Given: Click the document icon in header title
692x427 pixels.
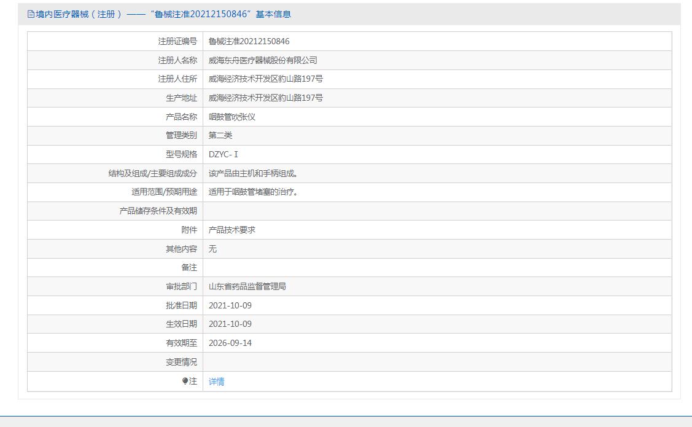Looking at the screenshot, I should pyautogui.click(x=31, y=14).
